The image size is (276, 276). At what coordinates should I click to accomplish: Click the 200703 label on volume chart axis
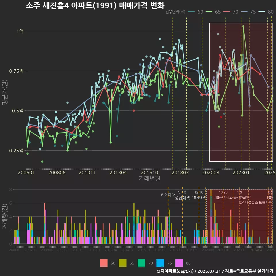(30, 250)
